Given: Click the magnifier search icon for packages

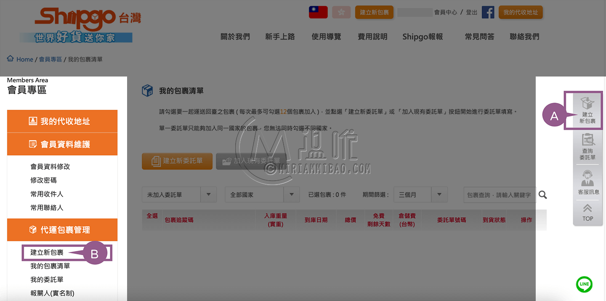Looking at the screenshot, I should coord(543,195).
